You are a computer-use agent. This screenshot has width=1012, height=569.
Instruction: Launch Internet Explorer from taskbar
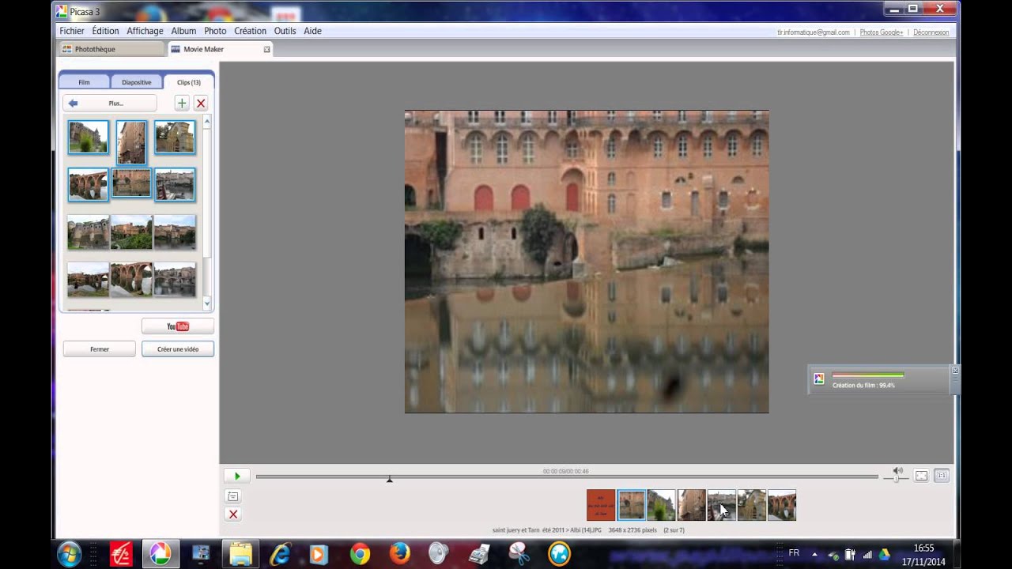point(280,554)
